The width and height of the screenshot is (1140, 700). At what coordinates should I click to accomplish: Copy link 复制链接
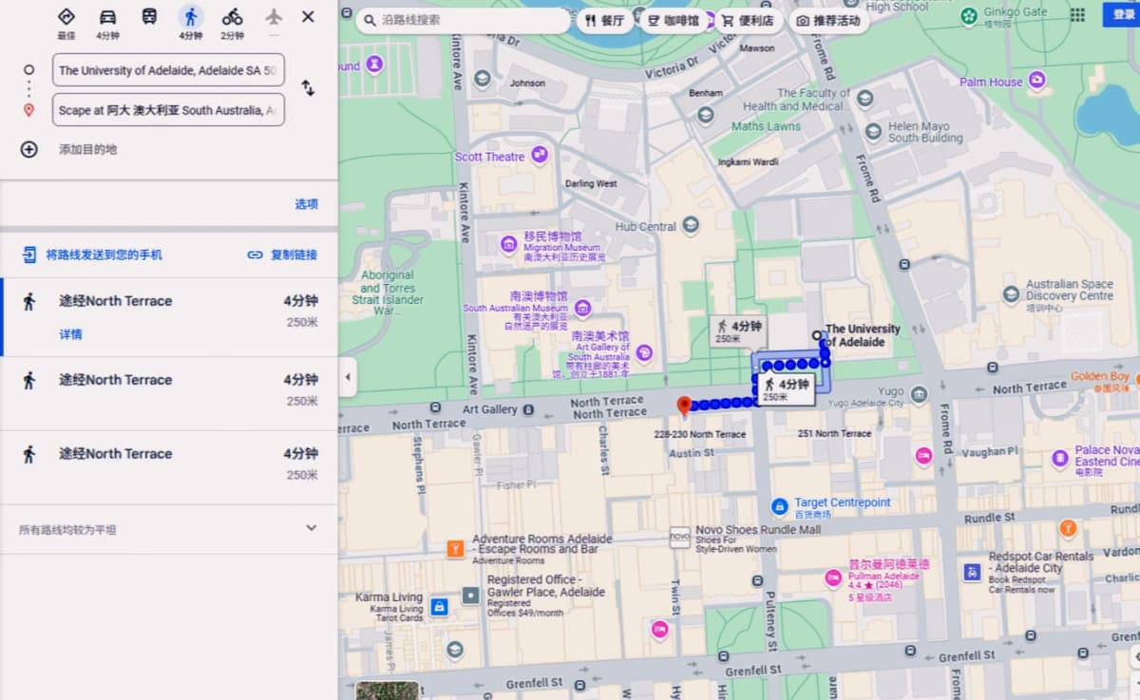pyautogui.click(x=283, y=255)
